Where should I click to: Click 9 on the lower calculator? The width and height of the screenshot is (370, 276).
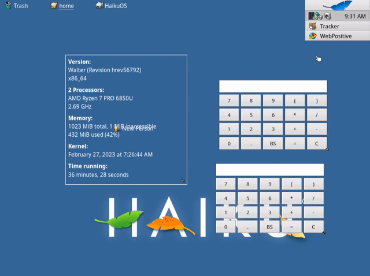(270, 184)
